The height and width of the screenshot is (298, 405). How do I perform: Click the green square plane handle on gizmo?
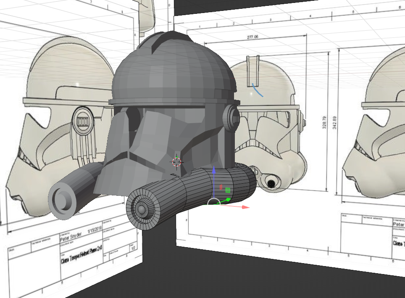point(228,190)
